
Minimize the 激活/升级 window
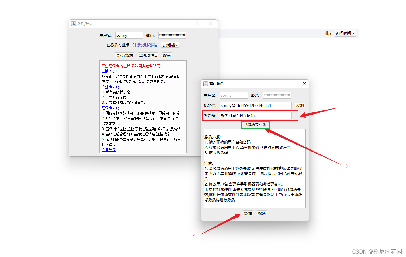coord(184,24)
